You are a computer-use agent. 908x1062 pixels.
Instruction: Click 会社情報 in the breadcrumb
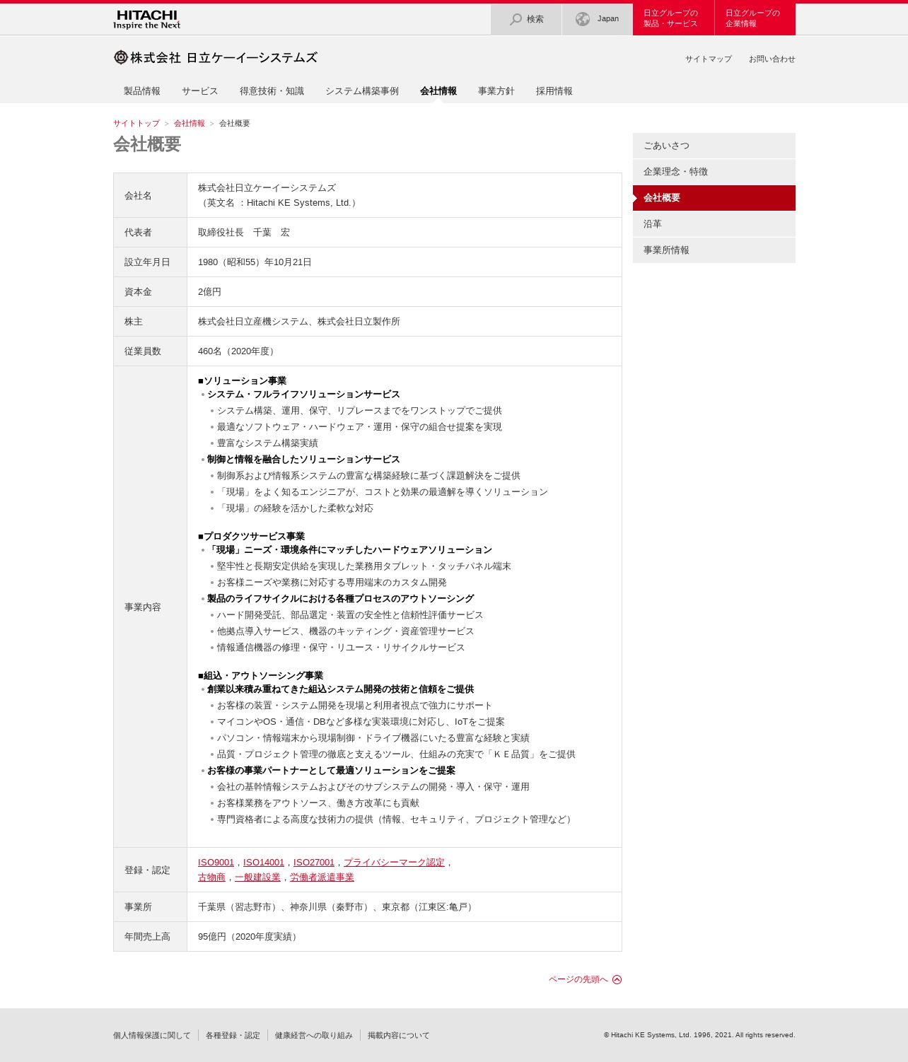pyautogui.click(x=190, y=123)
